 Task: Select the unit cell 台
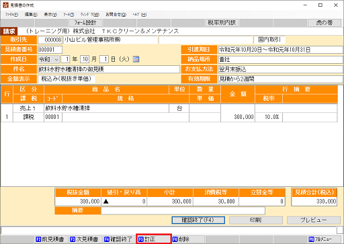coord(179,108)
